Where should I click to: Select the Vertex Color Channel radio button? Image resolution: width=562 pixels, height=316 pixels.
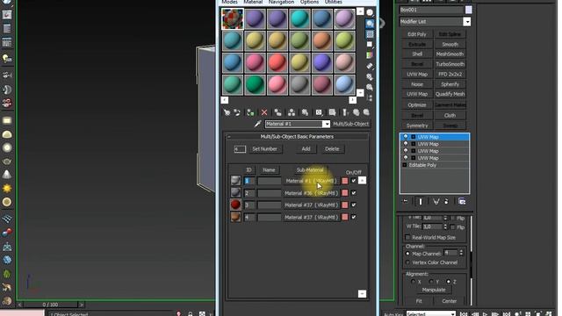(x=407, y=262)
